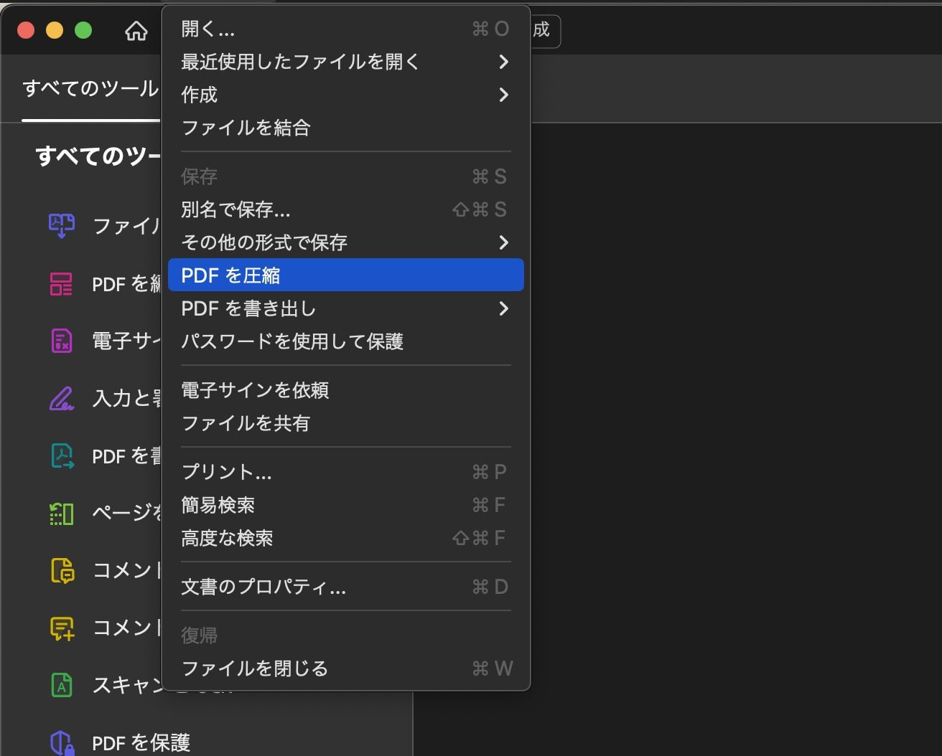The height and width of the screenshot is (756, 942).
Task: Choose PDF を圧縮 menu item
Action: point(345,275)
